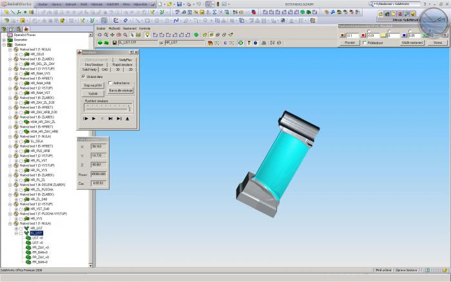Viewport: 451px width, 282px height.
Task: Expand the Geometrie tree node
Action: [4, 40]
